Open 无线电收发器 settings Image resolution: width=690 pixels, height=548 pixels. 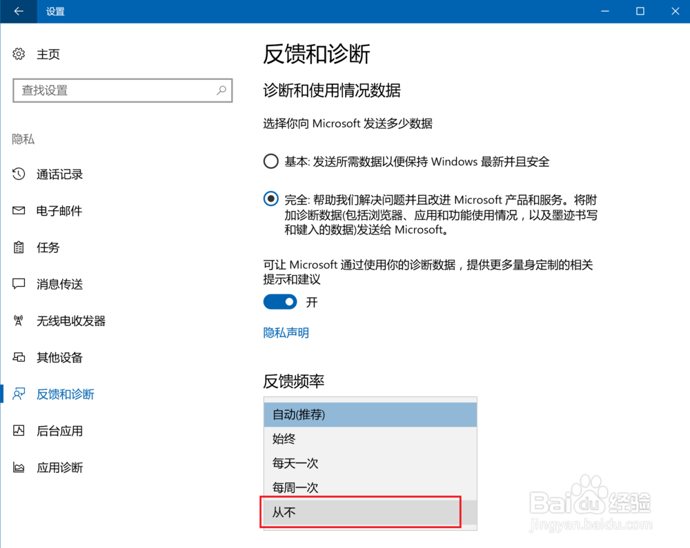coord(71,321)
